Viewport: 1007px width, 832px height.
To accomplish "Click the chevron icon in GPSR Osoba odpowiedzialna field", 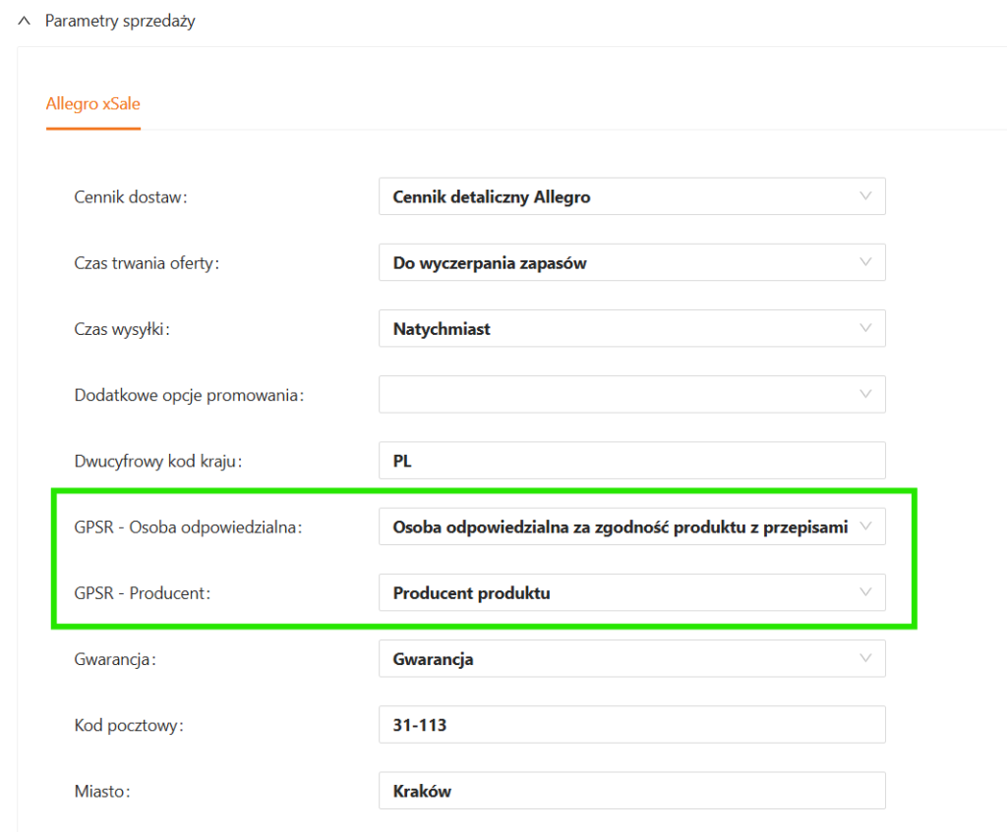I will pos(865,527).
